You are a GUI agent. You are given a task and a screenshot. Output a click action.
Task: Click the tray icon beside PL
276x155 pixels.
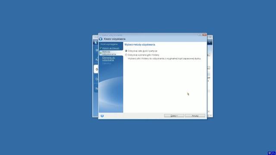point(270,153)
